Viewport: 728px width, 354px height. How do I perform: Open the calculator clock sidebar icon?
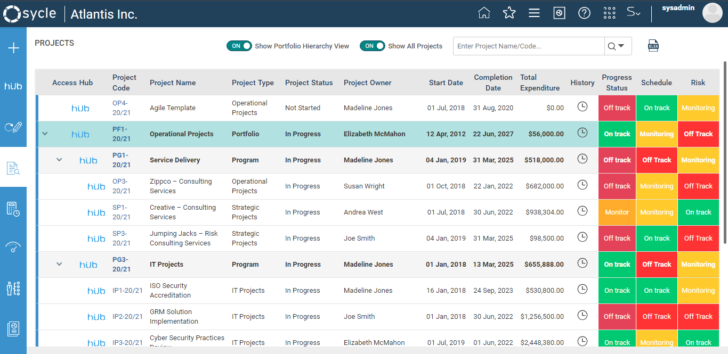click(13, 209)
